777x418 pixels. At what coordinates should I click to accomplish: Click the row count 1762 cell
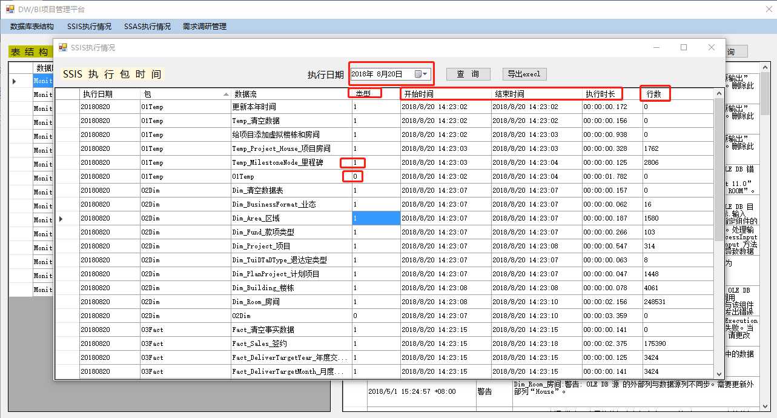pyautogui.click(x=678, y=148)
